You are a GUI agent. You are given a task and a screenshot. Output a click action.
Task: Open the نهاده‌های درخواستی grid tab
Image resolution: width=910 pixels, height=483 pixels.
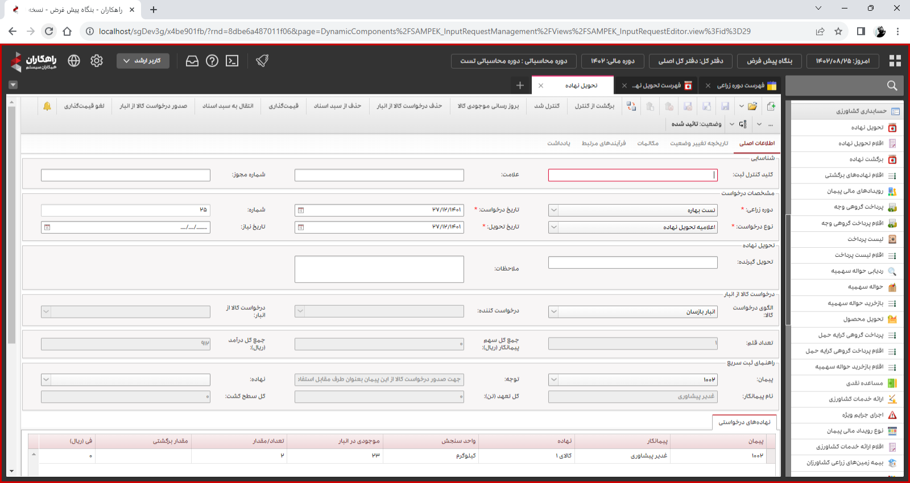pyautogui.click(x=744, y=422)
